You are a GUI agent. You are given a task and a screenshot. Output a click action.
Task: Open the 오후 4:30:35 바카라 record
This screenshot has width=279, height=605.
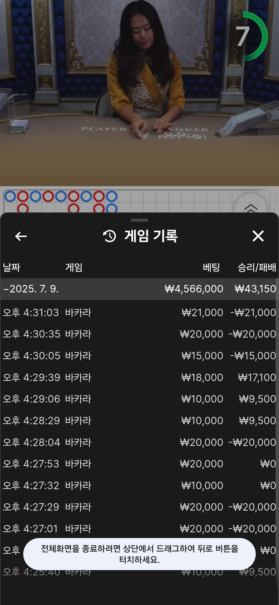[x=139, y=334]
